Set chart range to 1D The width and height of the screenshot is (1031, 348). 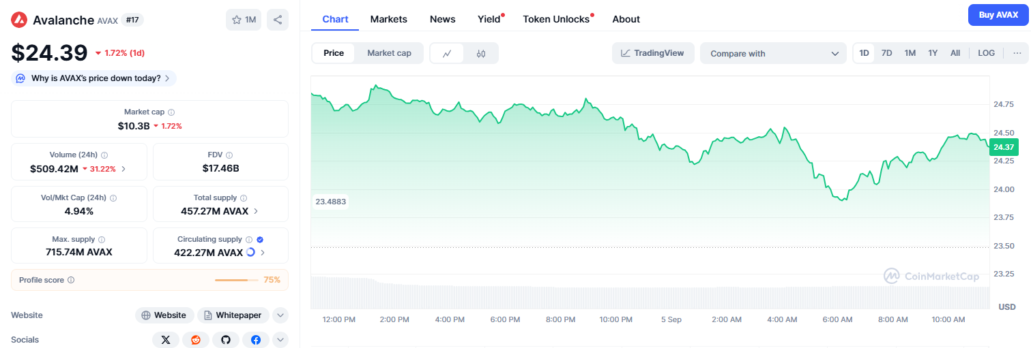(x=865, y=53)
